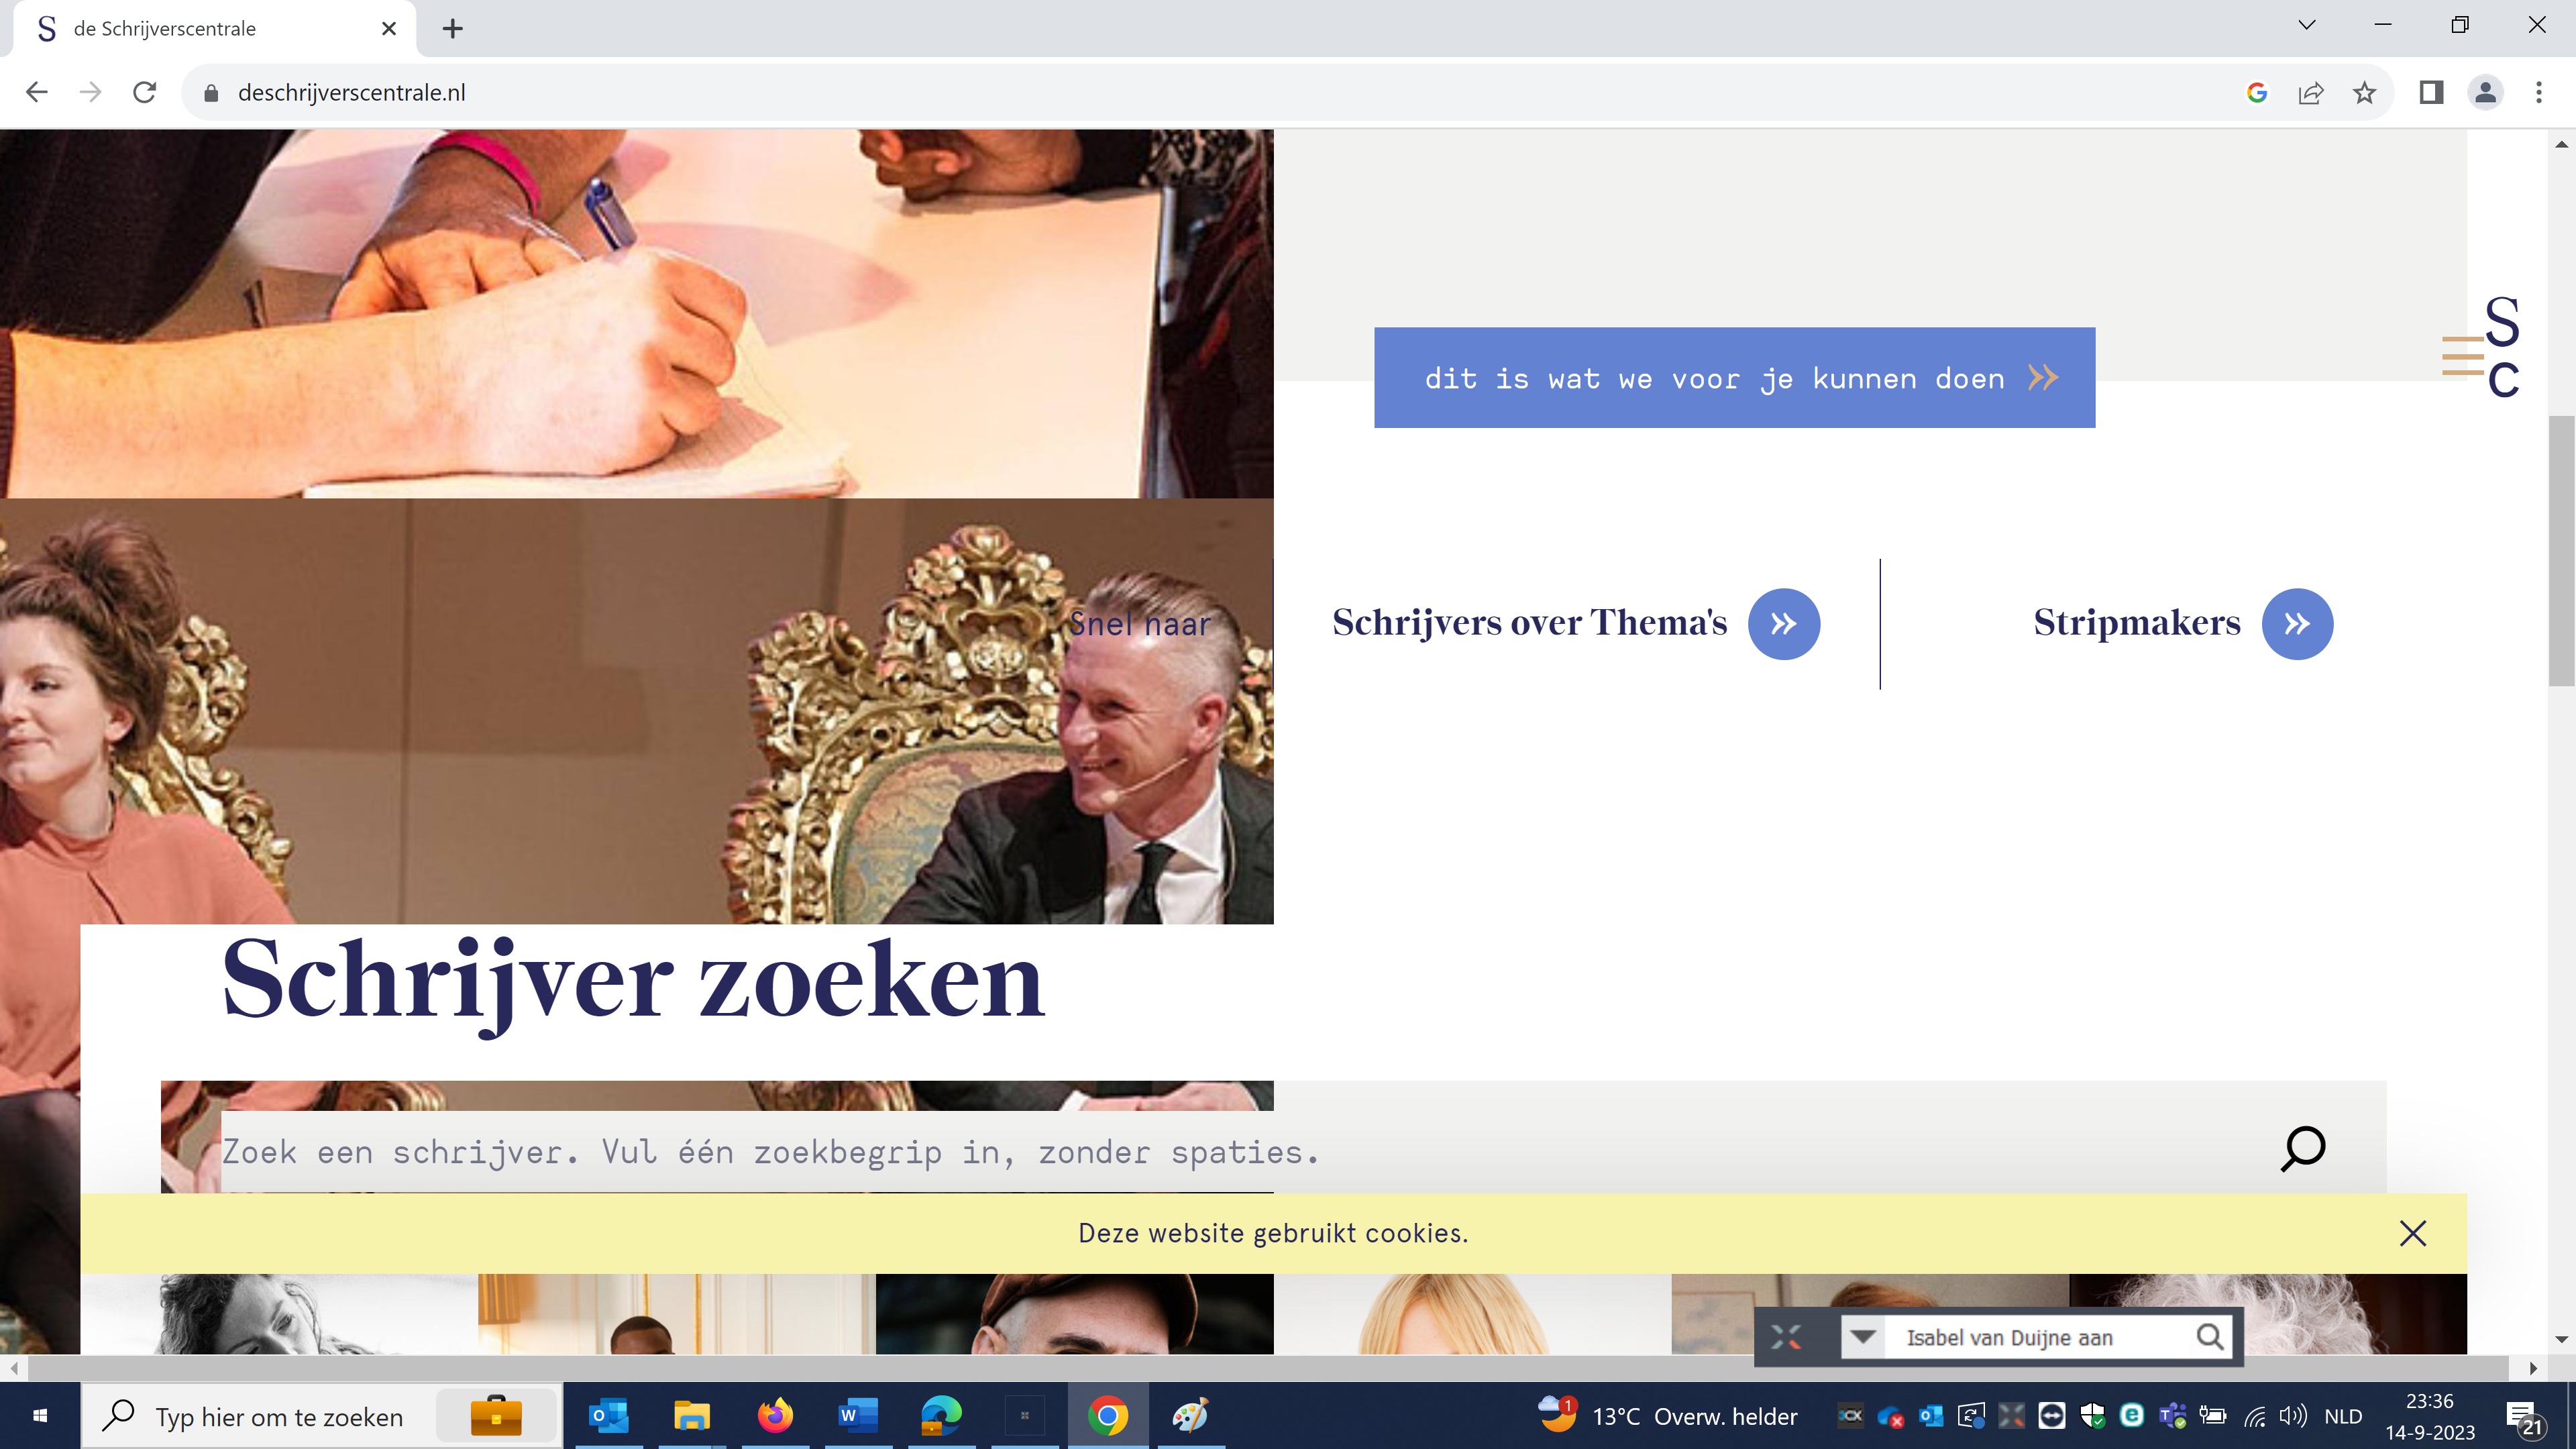Click the vertical scrollbar thumb

coord(2561,550)
